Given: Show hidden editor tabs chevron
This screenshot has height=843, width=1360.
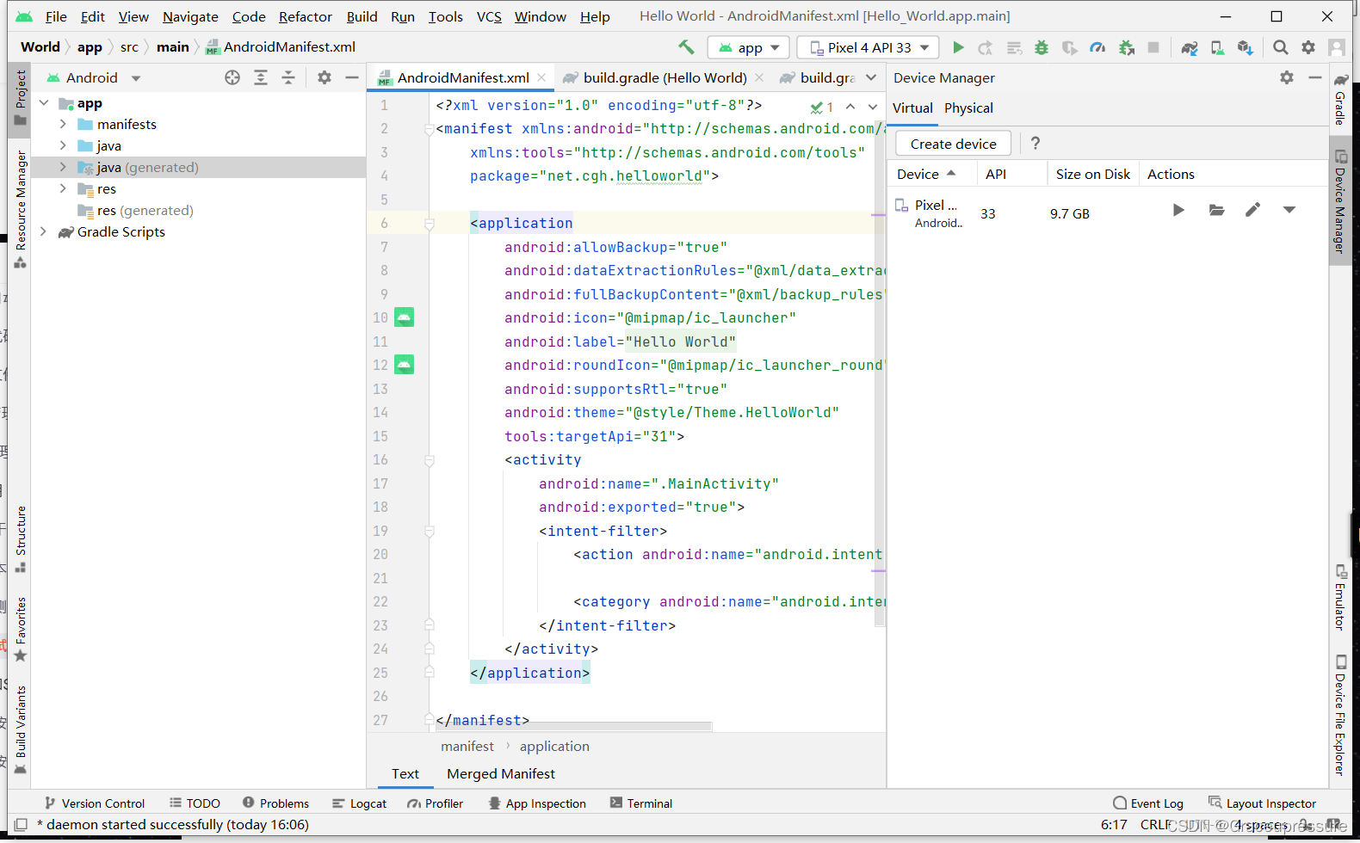Looking at the screenshot, I should 871,77.
